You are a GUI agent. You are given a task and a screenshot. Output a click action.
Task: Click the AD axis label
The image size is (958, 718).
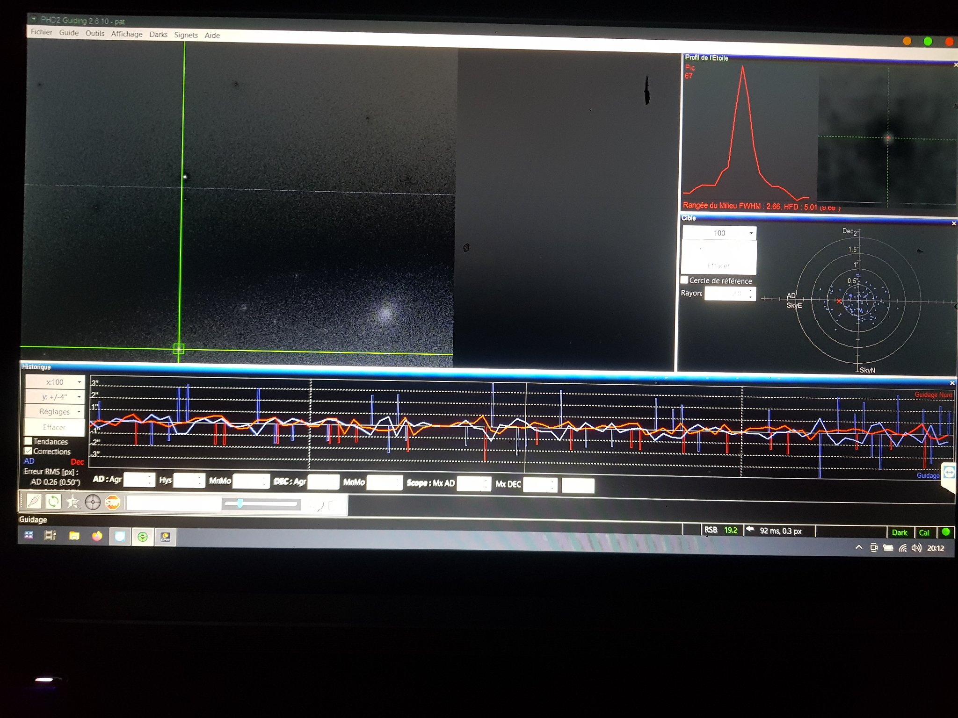pyautogui.click(x=29, y=460)
